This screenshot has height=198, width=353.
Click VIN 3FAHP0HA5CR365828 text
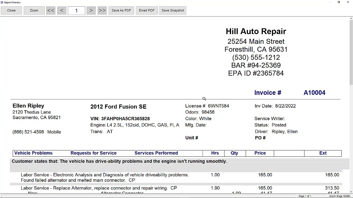click(120, 119)
